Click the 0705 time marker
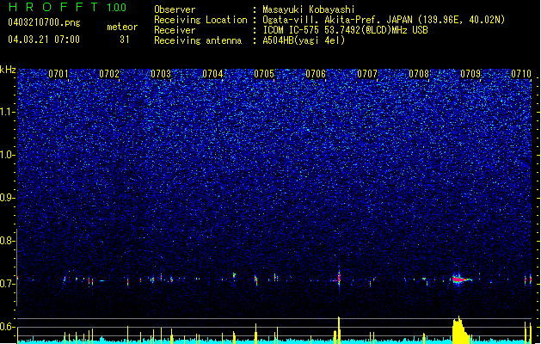The height and width of the screenshot is (344, 541). coord(264,74)
